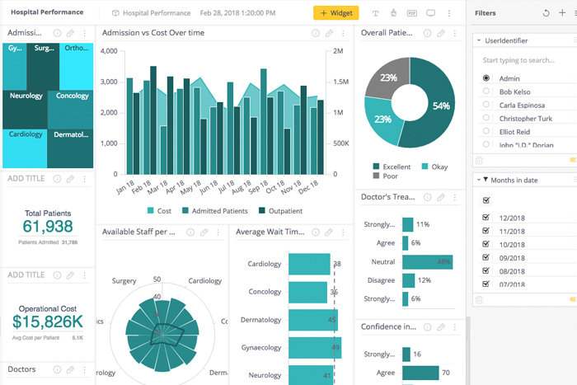
Task: Click the Hospital Performance dashboard title
Action: [47, 12]
